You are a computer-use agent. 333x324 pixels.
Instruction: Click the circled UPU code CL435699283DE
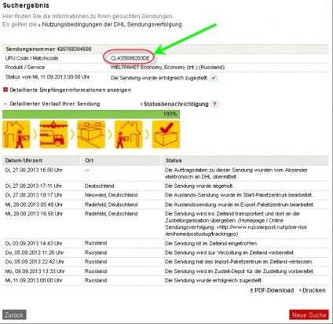pyautogui.click(x=130, y=58)
